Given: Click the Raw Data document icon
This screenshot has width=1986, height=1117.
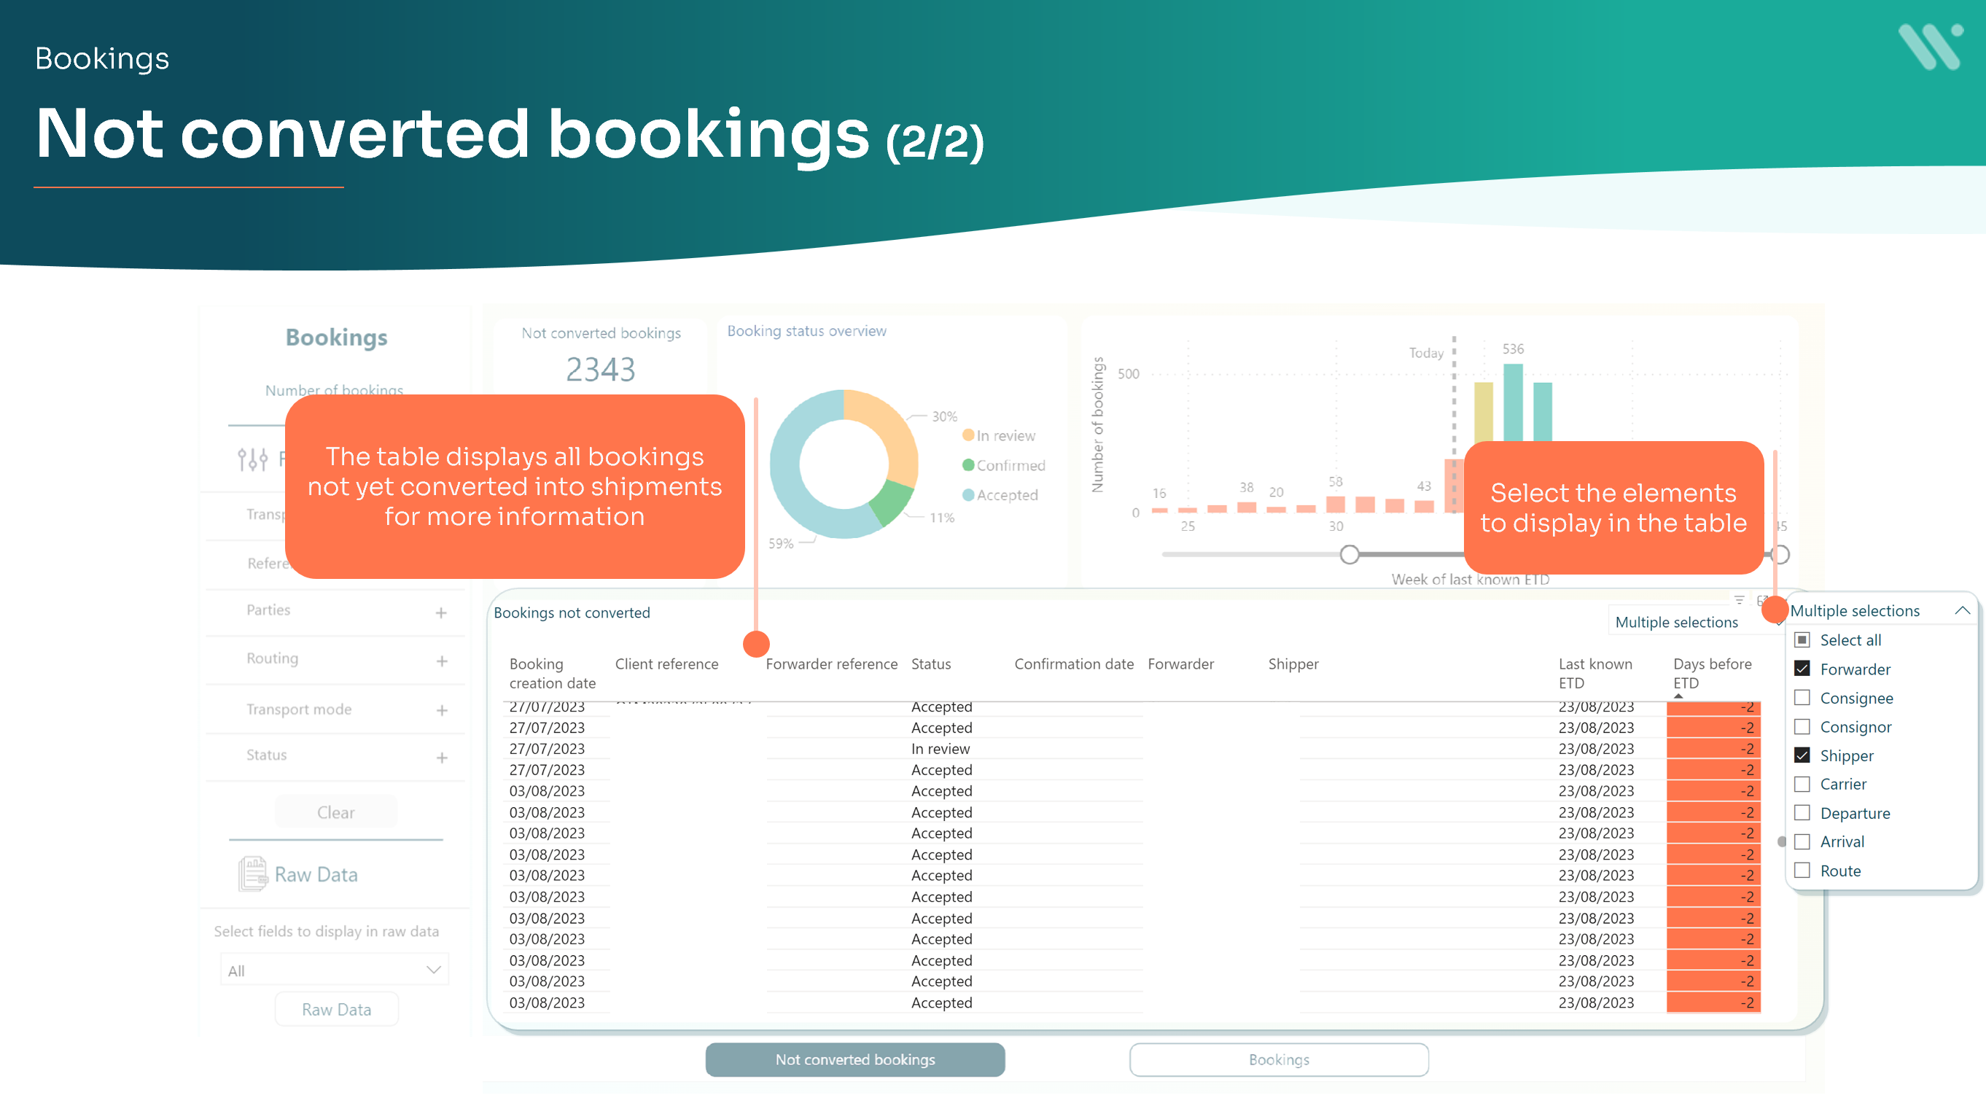Looking at the screenshot, I should (x=253, y=873).
